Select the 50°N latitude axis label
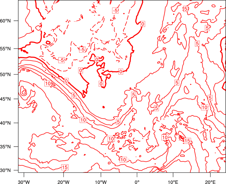This screenshot has width=226, height=184. tap(5, 74)
